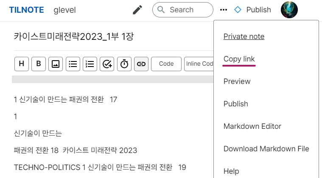322x178 pixels.
Task: Open the three-dots more options menu
Action: pyautogui.click(x=224, y=10)
